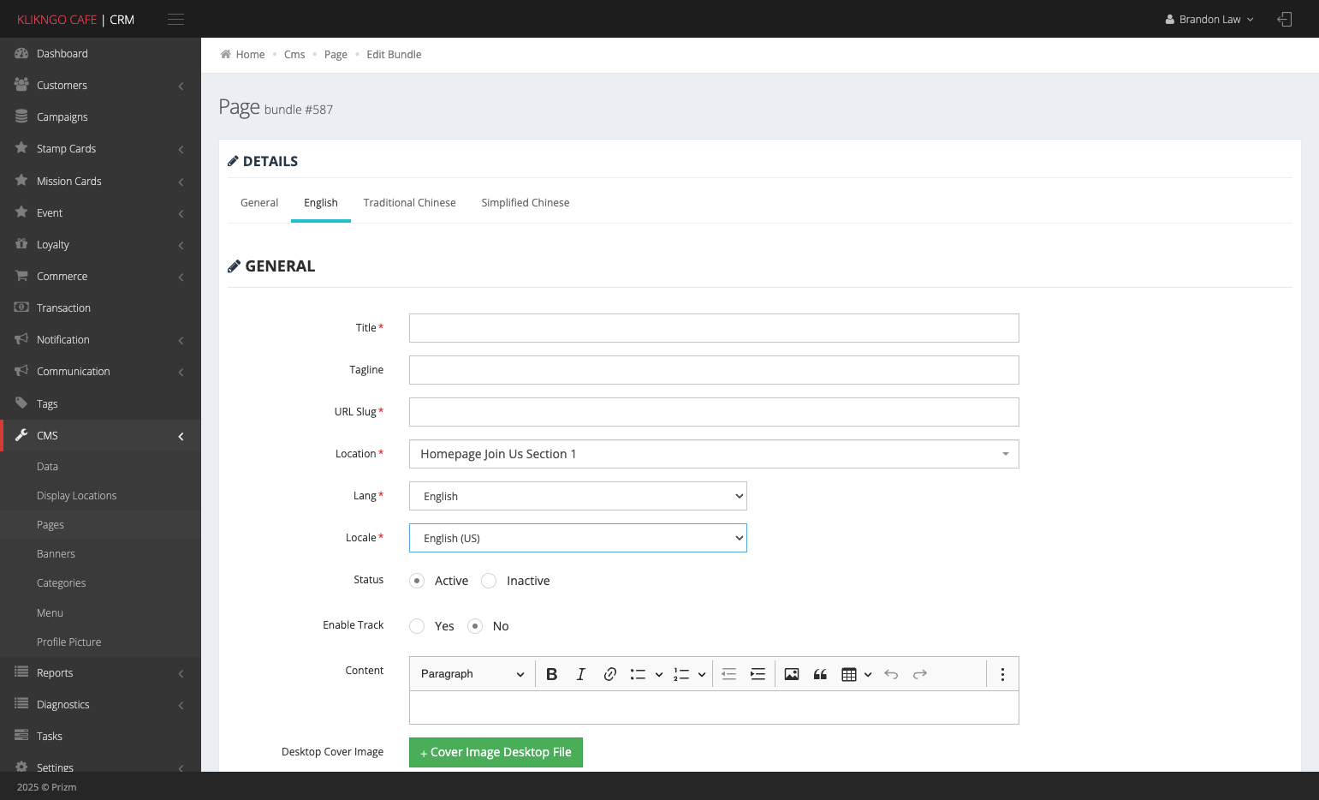This screenshot has height=800, width=1319.
Task: Collapse the CMS sidebar menu
Action: [x=100, y=436]
